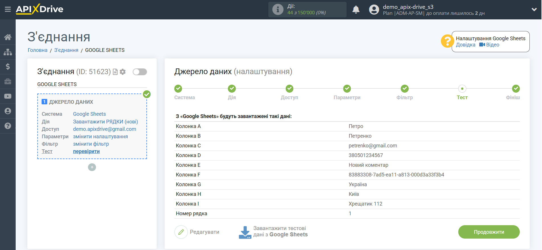Toggle the connection on/off switch

click(140, 72)
